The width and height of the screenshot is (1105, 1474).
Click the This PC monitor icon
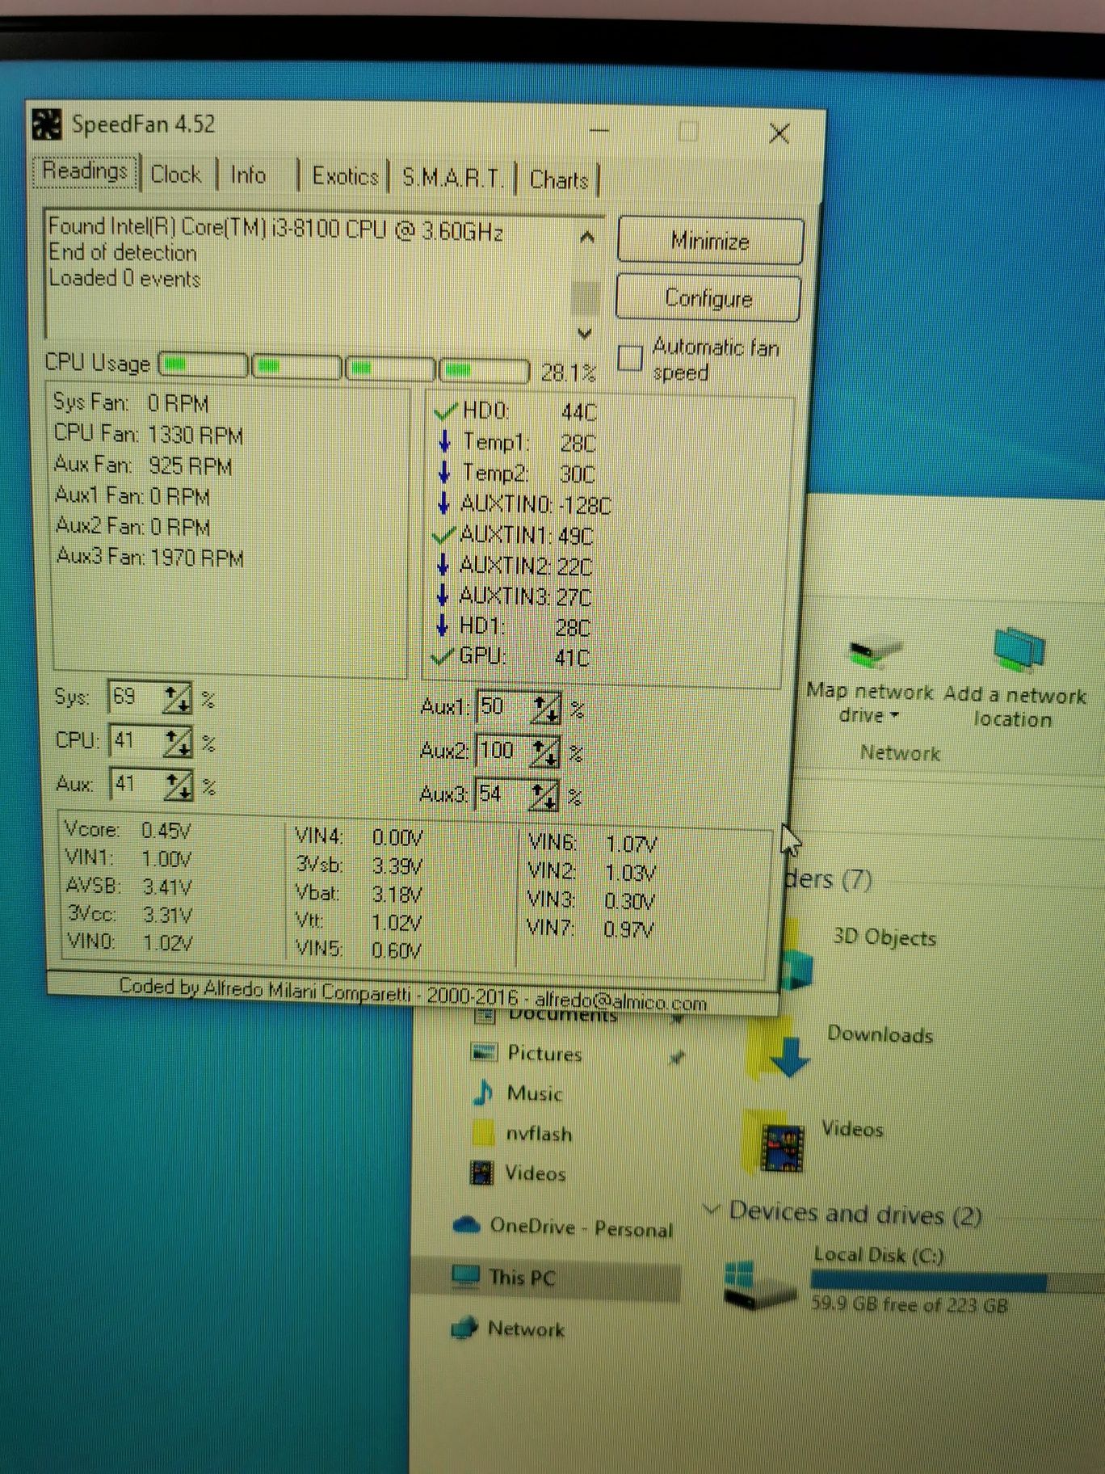(x=466, y=1275)
